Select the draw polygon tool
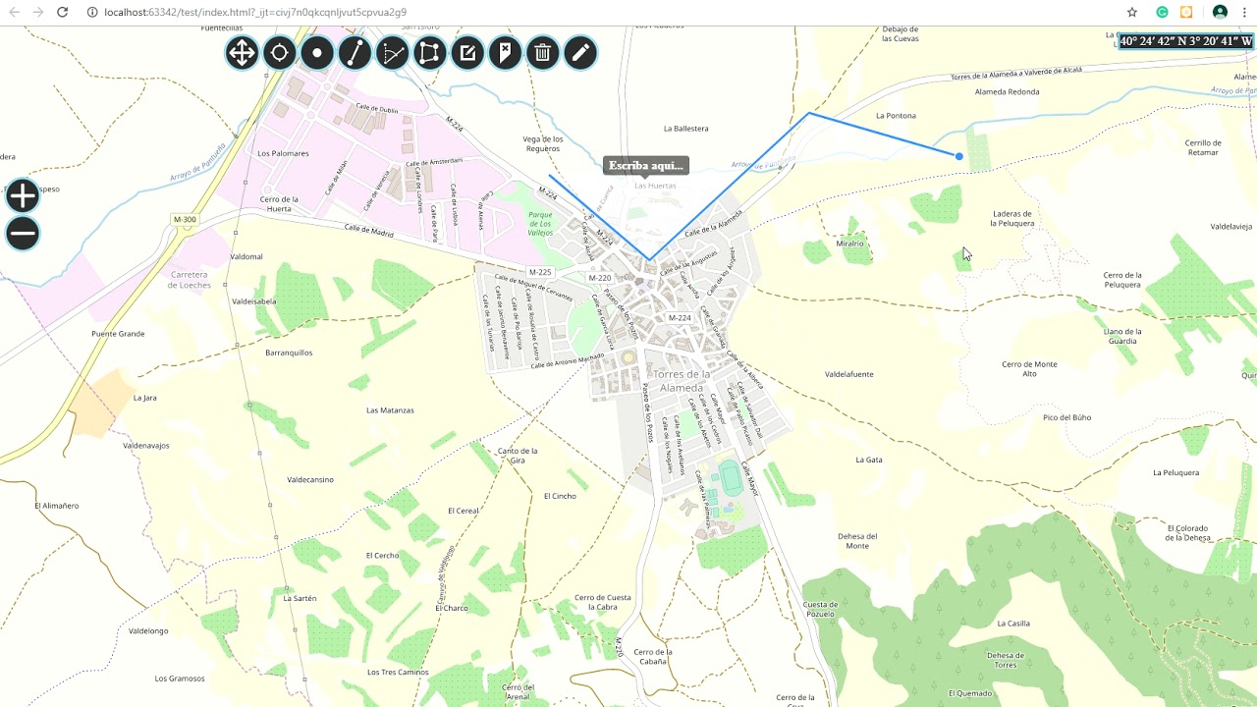1257x707 pixels. [429, 52]
